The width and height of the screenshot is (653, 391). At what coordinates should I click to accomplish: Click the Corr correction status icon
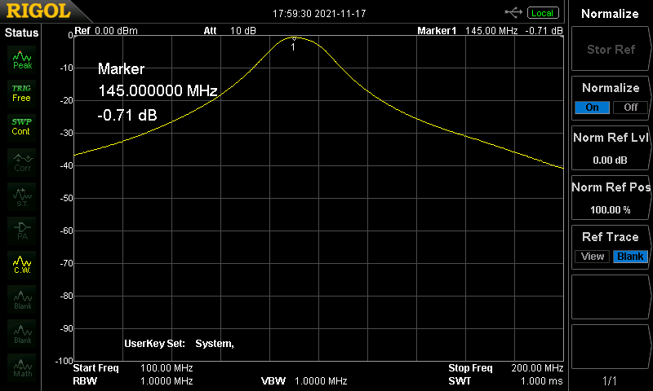click(22, 160)
